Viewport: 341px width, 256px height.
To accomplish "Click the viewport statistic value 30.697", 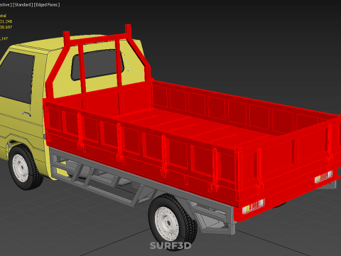I will [6, 27].
